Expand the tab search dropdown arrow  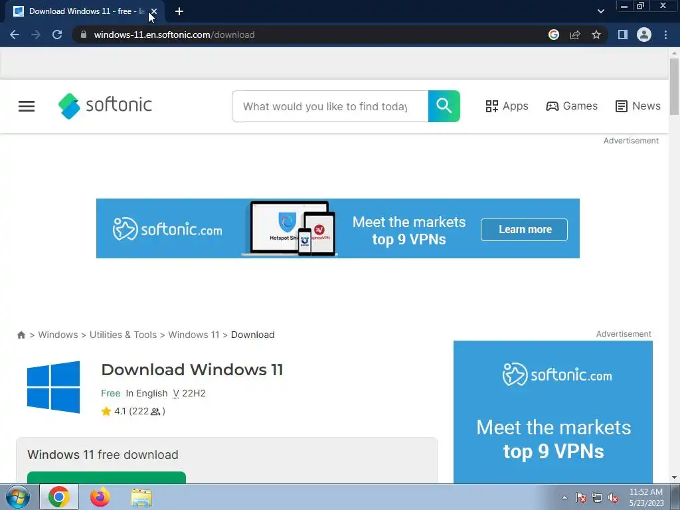(x=600, y=11)
